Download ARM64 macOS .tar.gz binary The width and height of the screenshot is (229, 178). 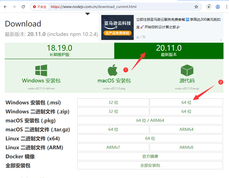[186, 129]
